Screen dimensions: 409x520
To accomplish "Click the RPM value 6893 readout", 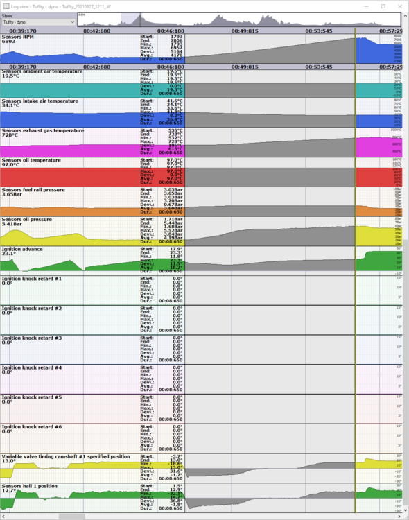I will pos(8,42).
